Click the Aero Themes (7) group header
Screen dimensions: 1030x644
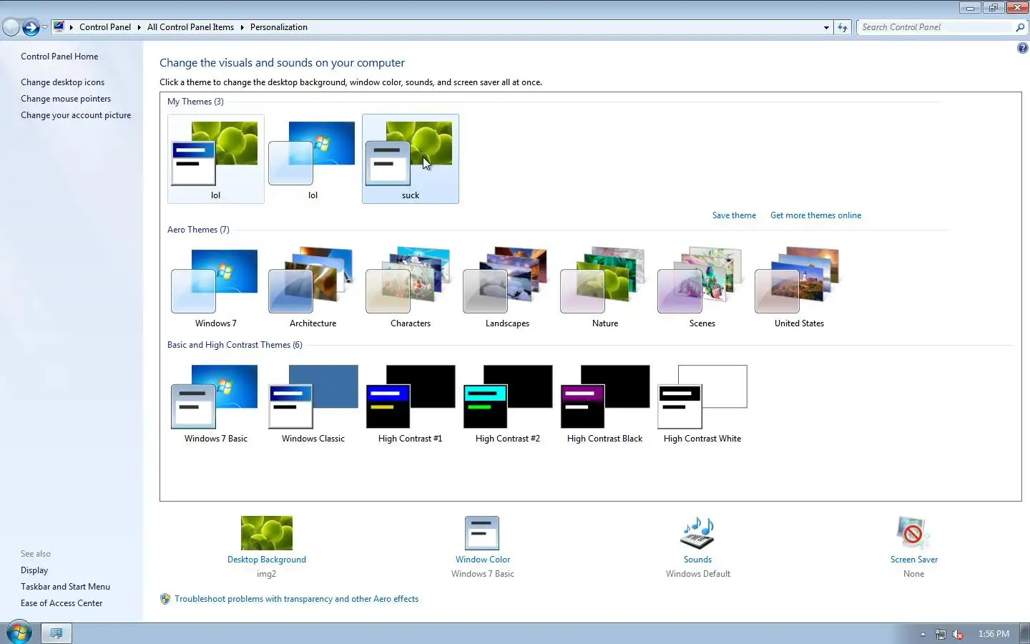pos(198,230)
